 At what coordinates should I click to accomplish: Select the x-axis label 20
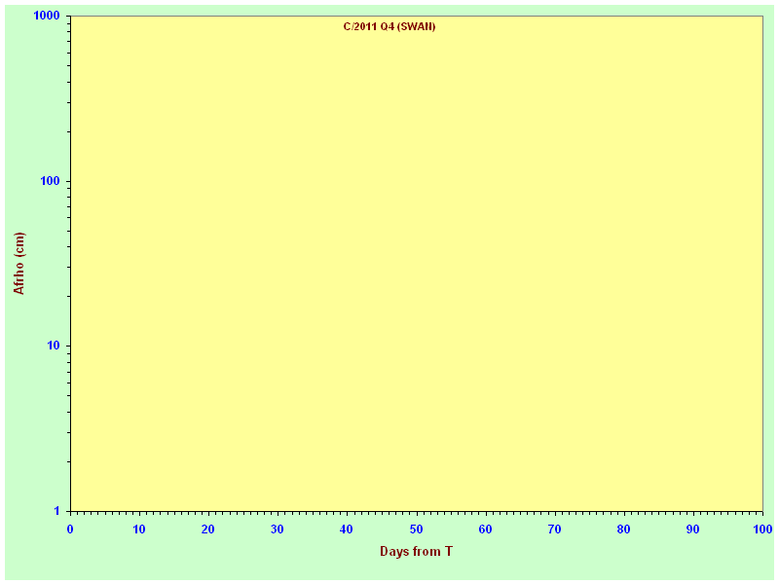coord(208,529)
